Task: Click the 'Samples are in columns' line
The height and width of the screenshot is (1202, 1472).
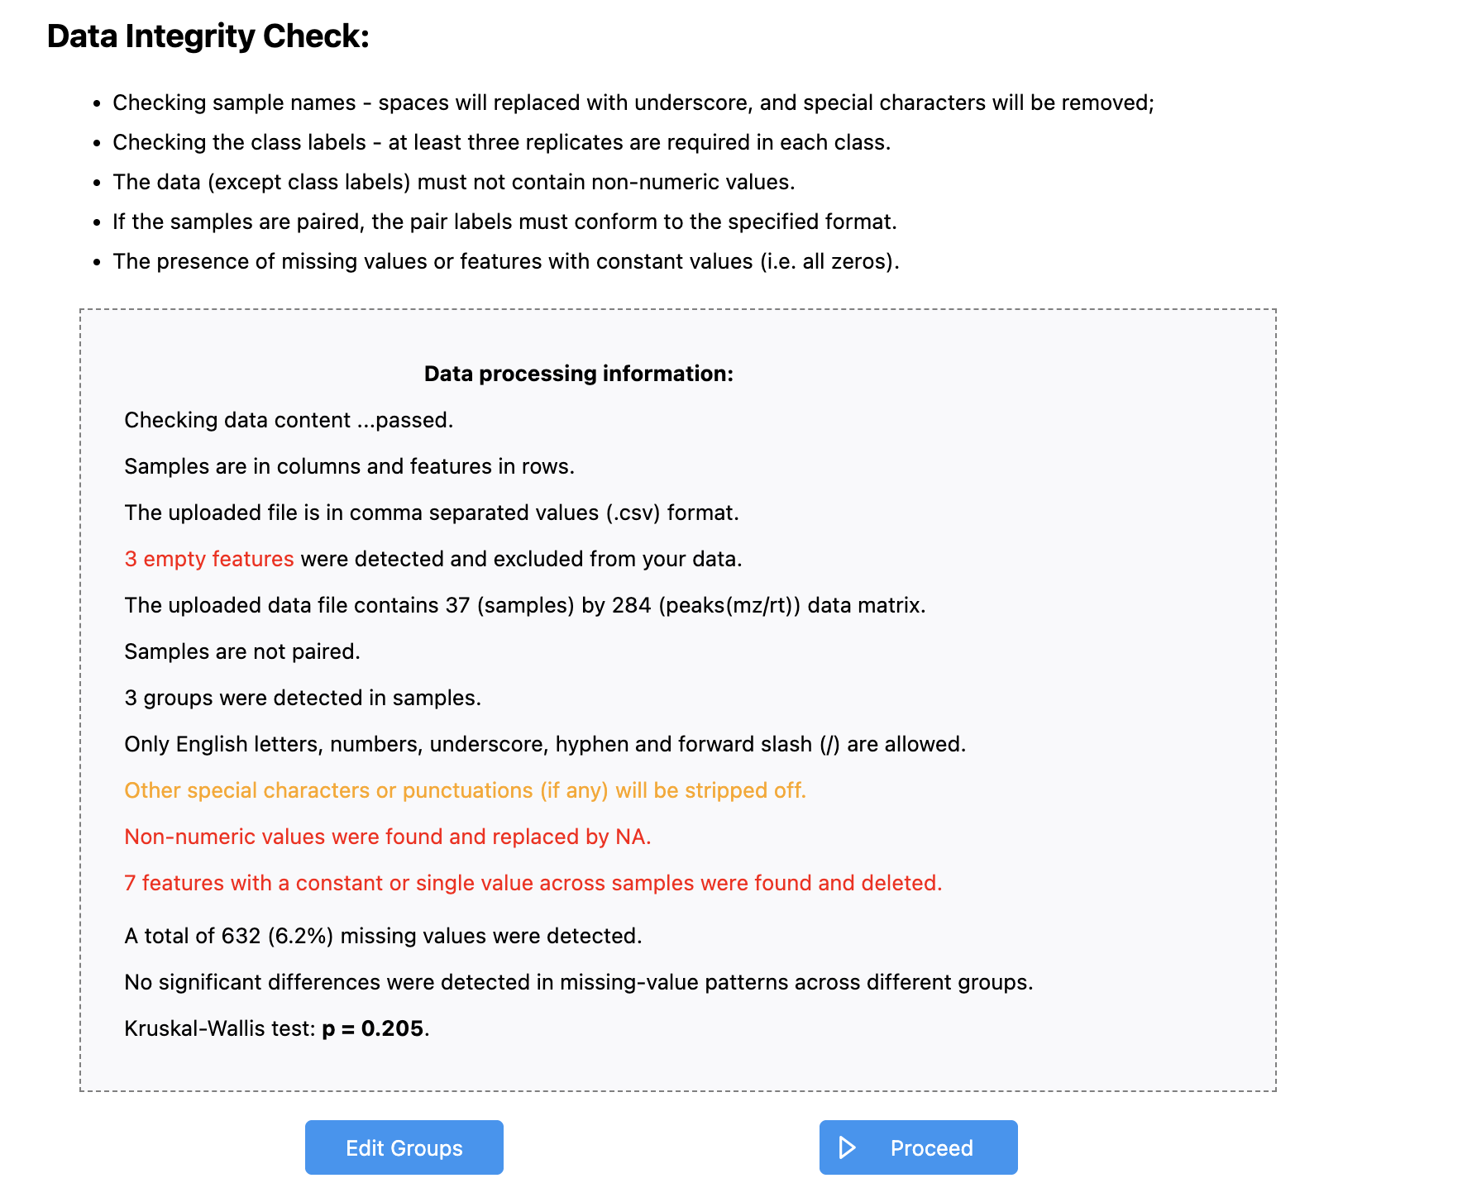Action: pyautogui.click(x=349, y=466)
